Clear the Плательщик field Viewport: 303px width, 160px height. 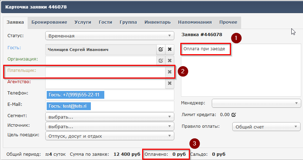(170, 72)
